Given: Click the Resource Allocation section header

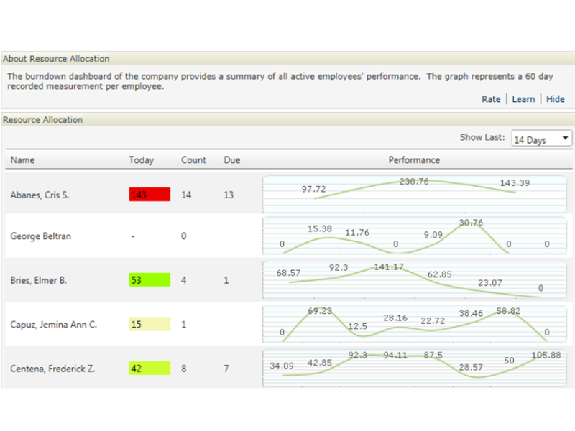Looking at the screenshot, I should click(x=288, y=119).
